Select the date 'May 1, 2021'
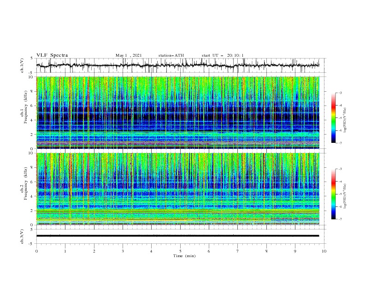The height and width of the screenshot is (282, 365). click(x=129, y=55)
